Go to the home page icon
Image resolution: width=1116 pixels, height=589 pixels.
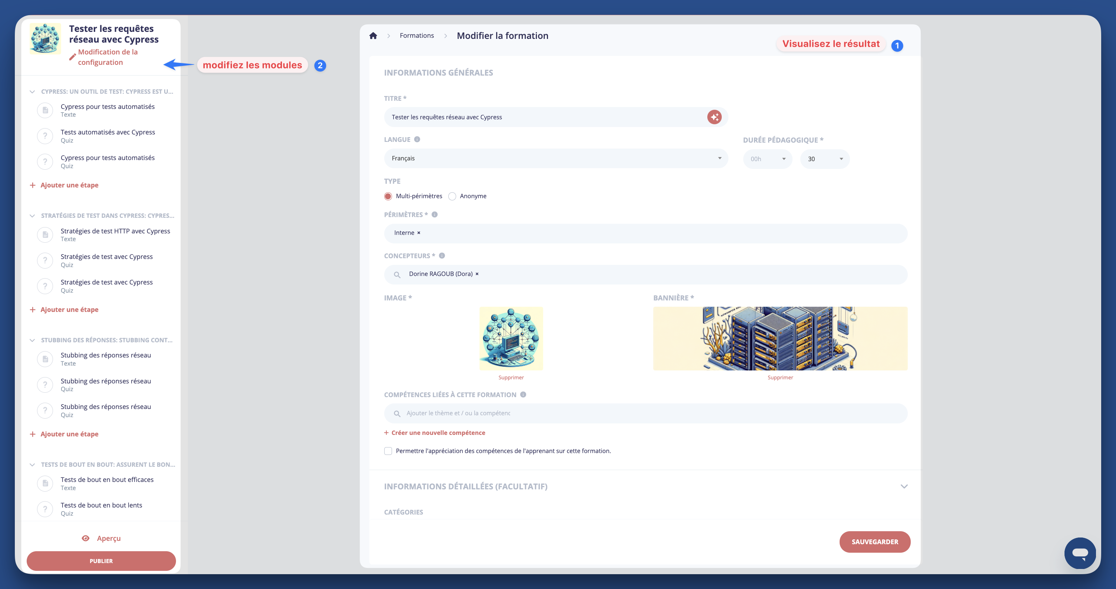(373, 36)
